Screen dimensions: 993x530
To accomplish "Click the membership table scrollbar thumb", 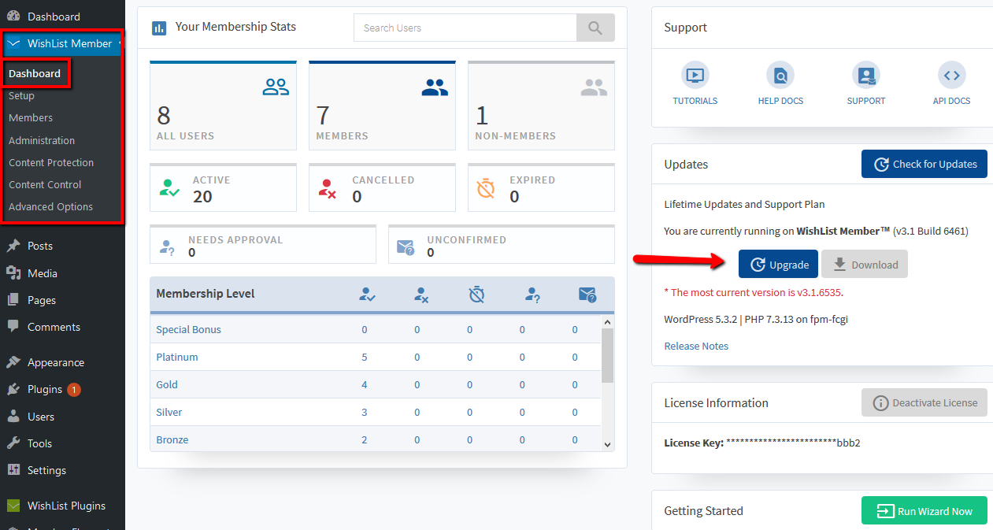I will point(607,355).
